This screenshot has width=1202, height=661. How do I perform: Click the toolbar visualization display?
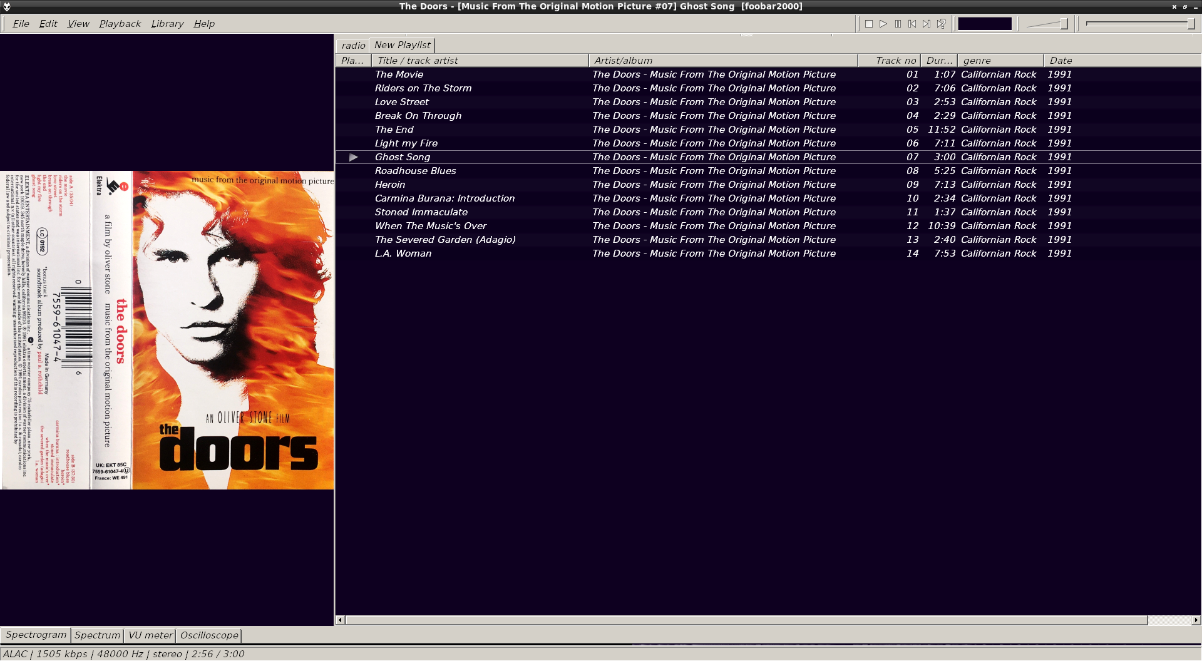pyautogui.click(x=985, y=24)
